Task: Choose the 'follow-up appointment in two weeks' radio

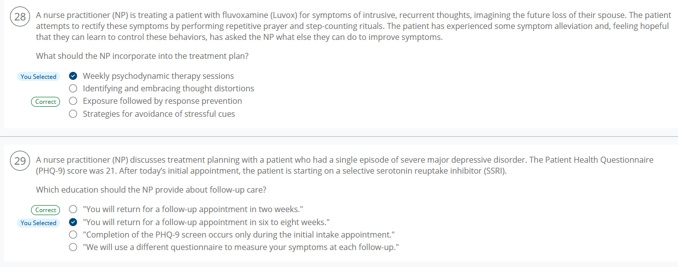Action: click(x=73, y=210)
